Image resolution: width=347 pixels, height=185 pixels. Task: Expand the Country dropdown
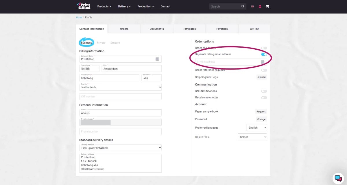(x=120, y=87)
